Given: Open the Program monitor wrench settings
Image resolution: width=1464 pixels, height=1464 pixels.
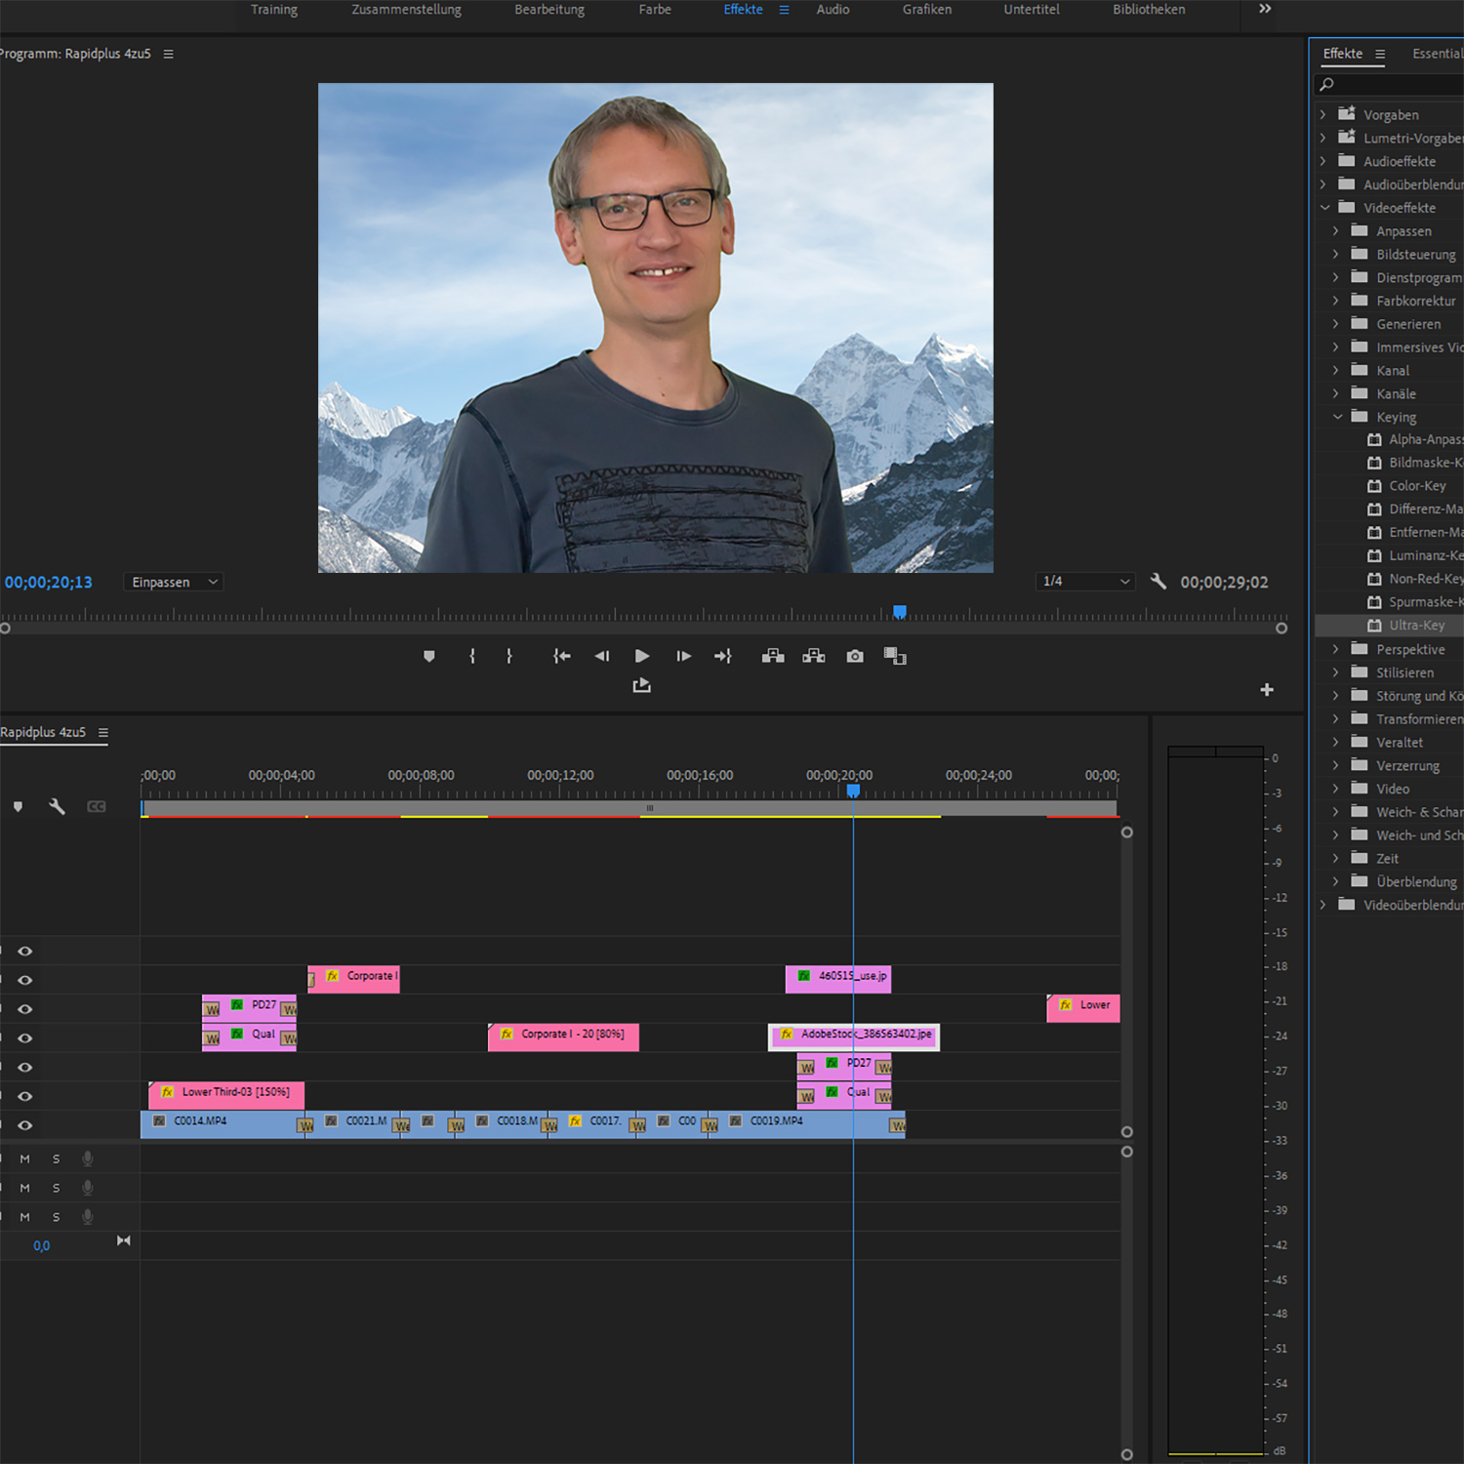Looking at the screenshot, I should (x=1158, y=582).
